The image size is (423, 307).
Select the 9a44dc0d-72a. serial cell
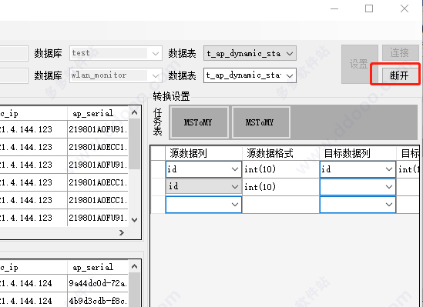(x=98, y=283)
